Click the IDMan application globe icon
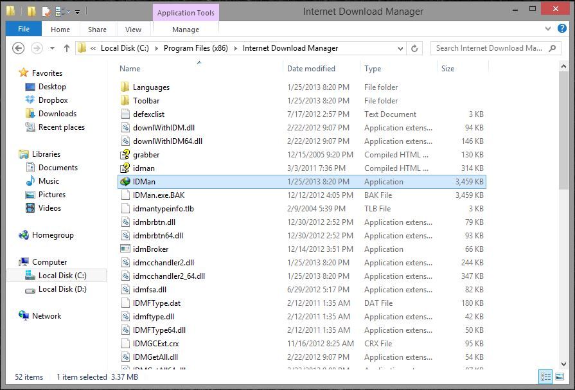This screenshot has width=575, height=390. (x=125, y=182)
